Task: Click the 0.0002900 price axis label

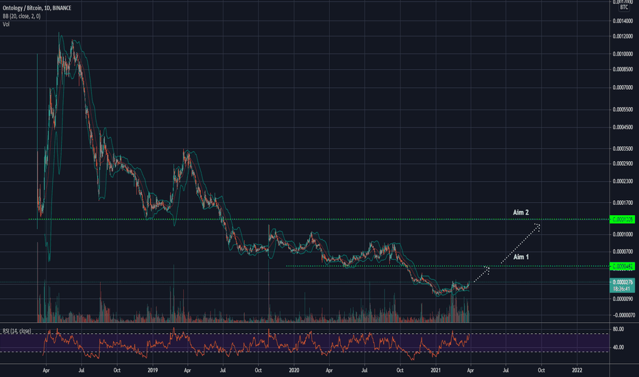Action: (623, 164)
